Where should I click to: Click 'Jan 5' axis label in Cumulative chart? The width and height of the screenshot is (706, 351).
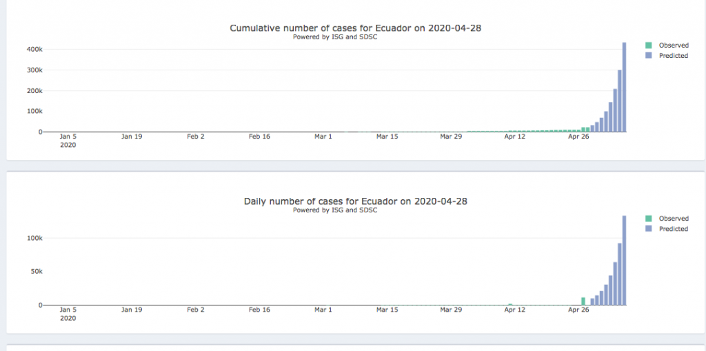tap(68, 137)
